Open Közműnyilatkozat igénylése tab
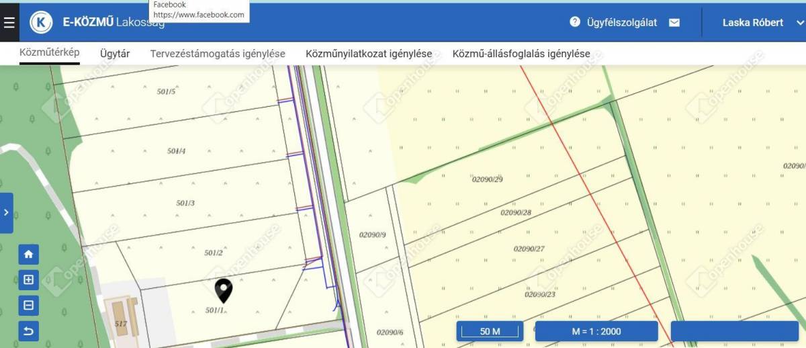The height and width of the screenshot is (348, 806). coord(369,54)
